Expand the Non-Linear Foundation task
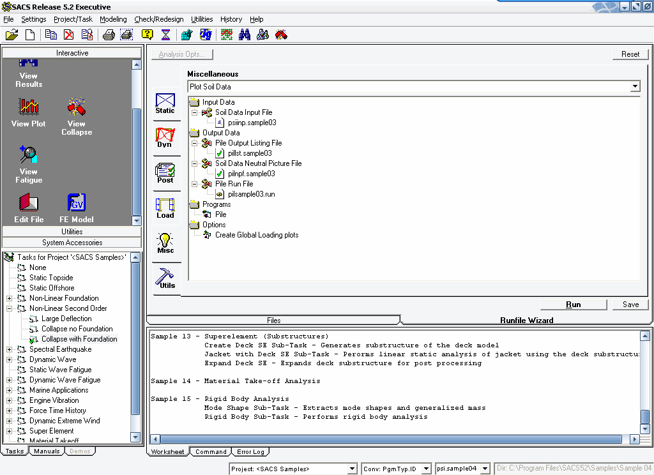 click(x=9, y=298)
